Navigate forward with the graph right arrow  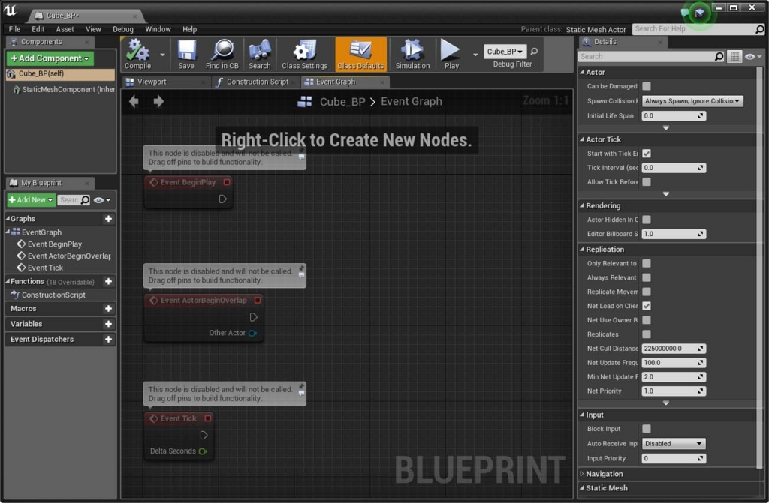[158, 101]
